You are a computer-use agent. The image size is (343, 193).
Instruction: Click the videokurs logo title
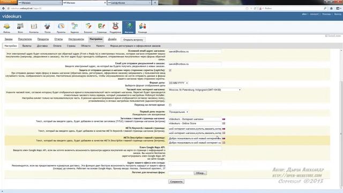point(12,17)
